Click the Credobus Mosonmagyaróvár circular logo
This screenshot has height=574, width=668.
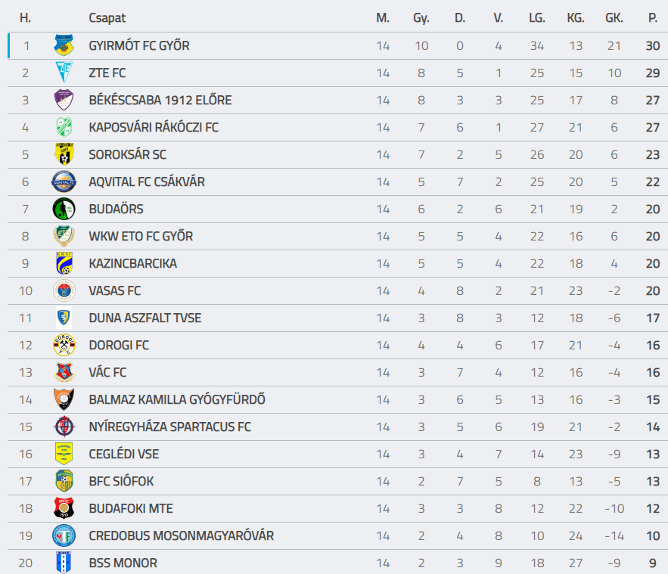coord(64,535)
